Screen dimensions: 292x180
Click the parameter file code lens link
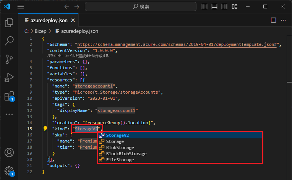pos(79,56)
